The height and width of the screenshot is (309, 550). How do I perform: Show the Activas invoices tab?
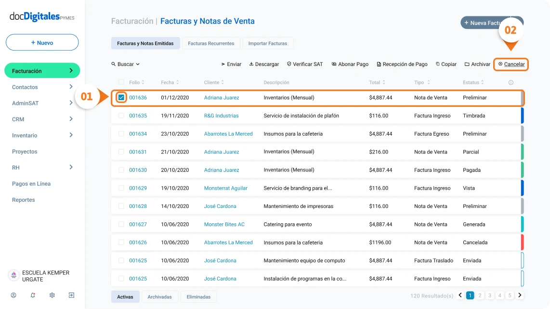(x=125, y=296)
